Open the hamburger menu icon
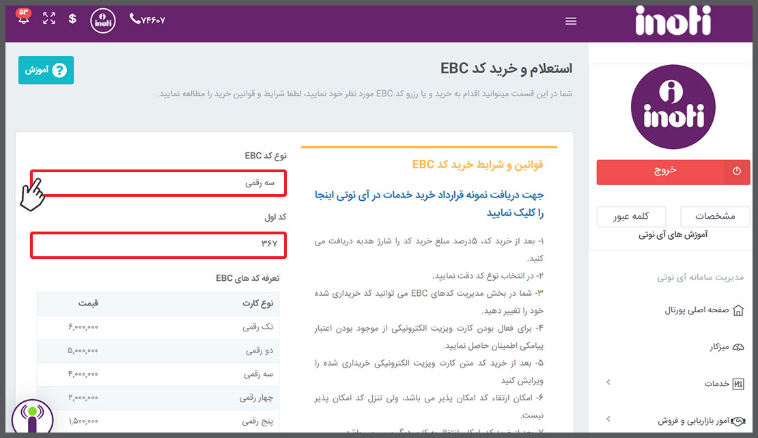Viewport: 758px width, 438px height. tap(571, 21)
